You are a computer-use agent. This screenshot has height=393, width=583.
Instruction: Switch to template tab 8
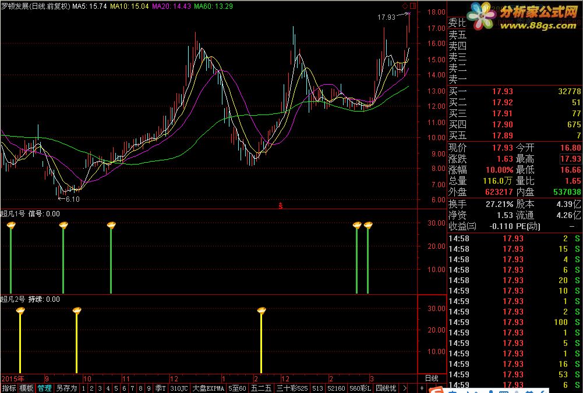(140, 388)
